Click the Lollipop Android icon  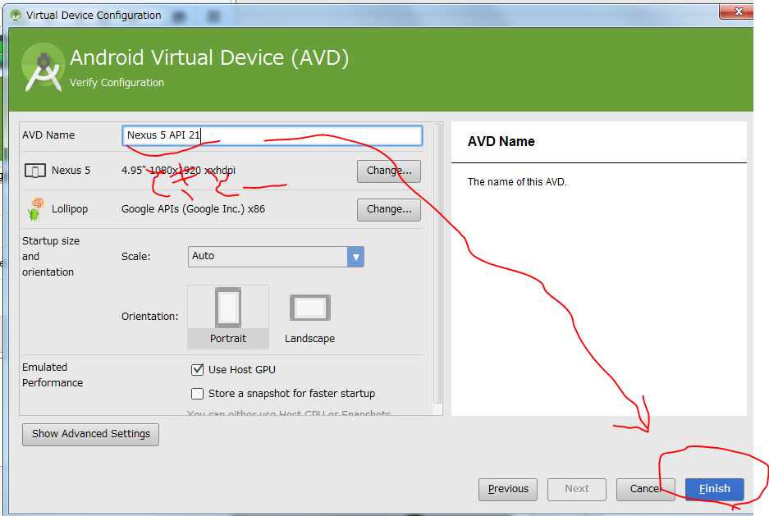[x=35, y=208]
